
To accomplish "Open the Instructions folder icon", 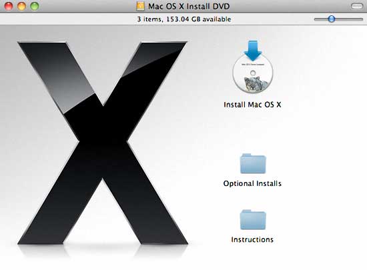I will [x=253, y=220].
